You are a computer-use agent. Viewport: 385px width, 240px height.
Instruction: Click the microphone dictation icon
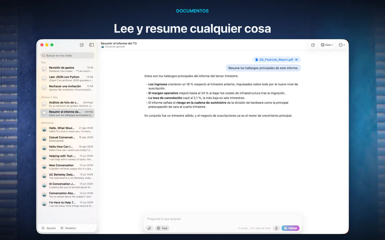pyautogui.click(x=276, y=228)
